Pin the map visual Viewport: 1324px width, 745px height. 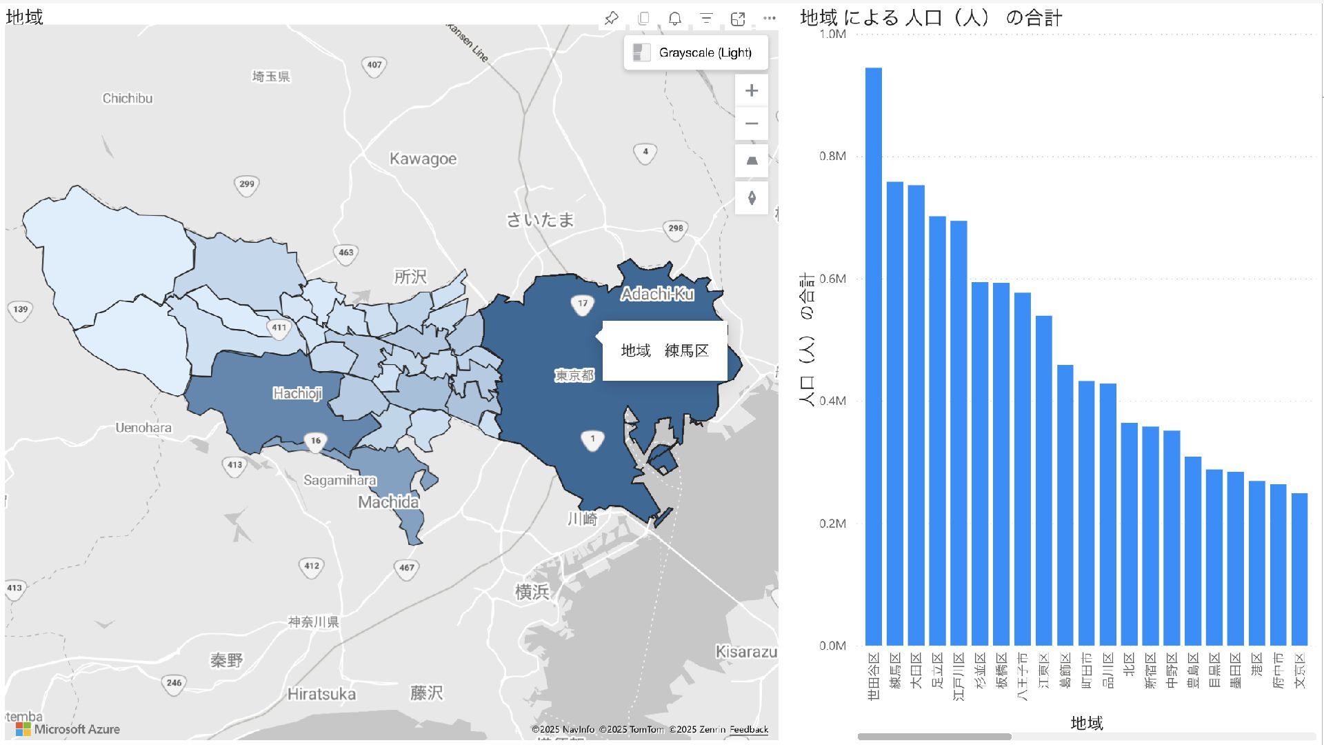click(611, 19)
